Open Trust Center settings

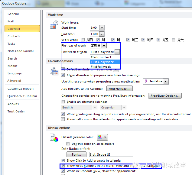pos(16,111)
